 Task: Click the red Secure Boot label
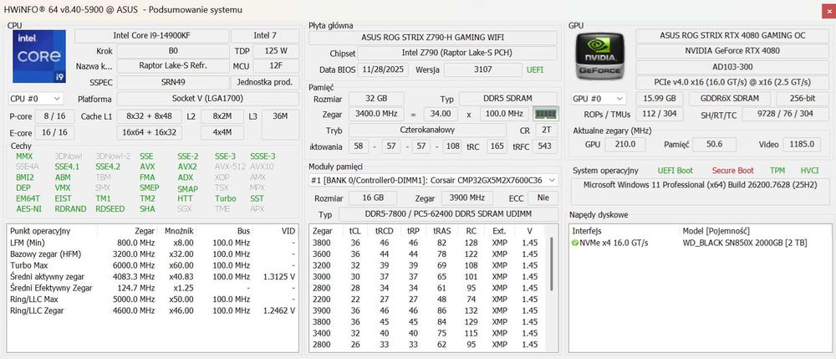pos(733,171)
